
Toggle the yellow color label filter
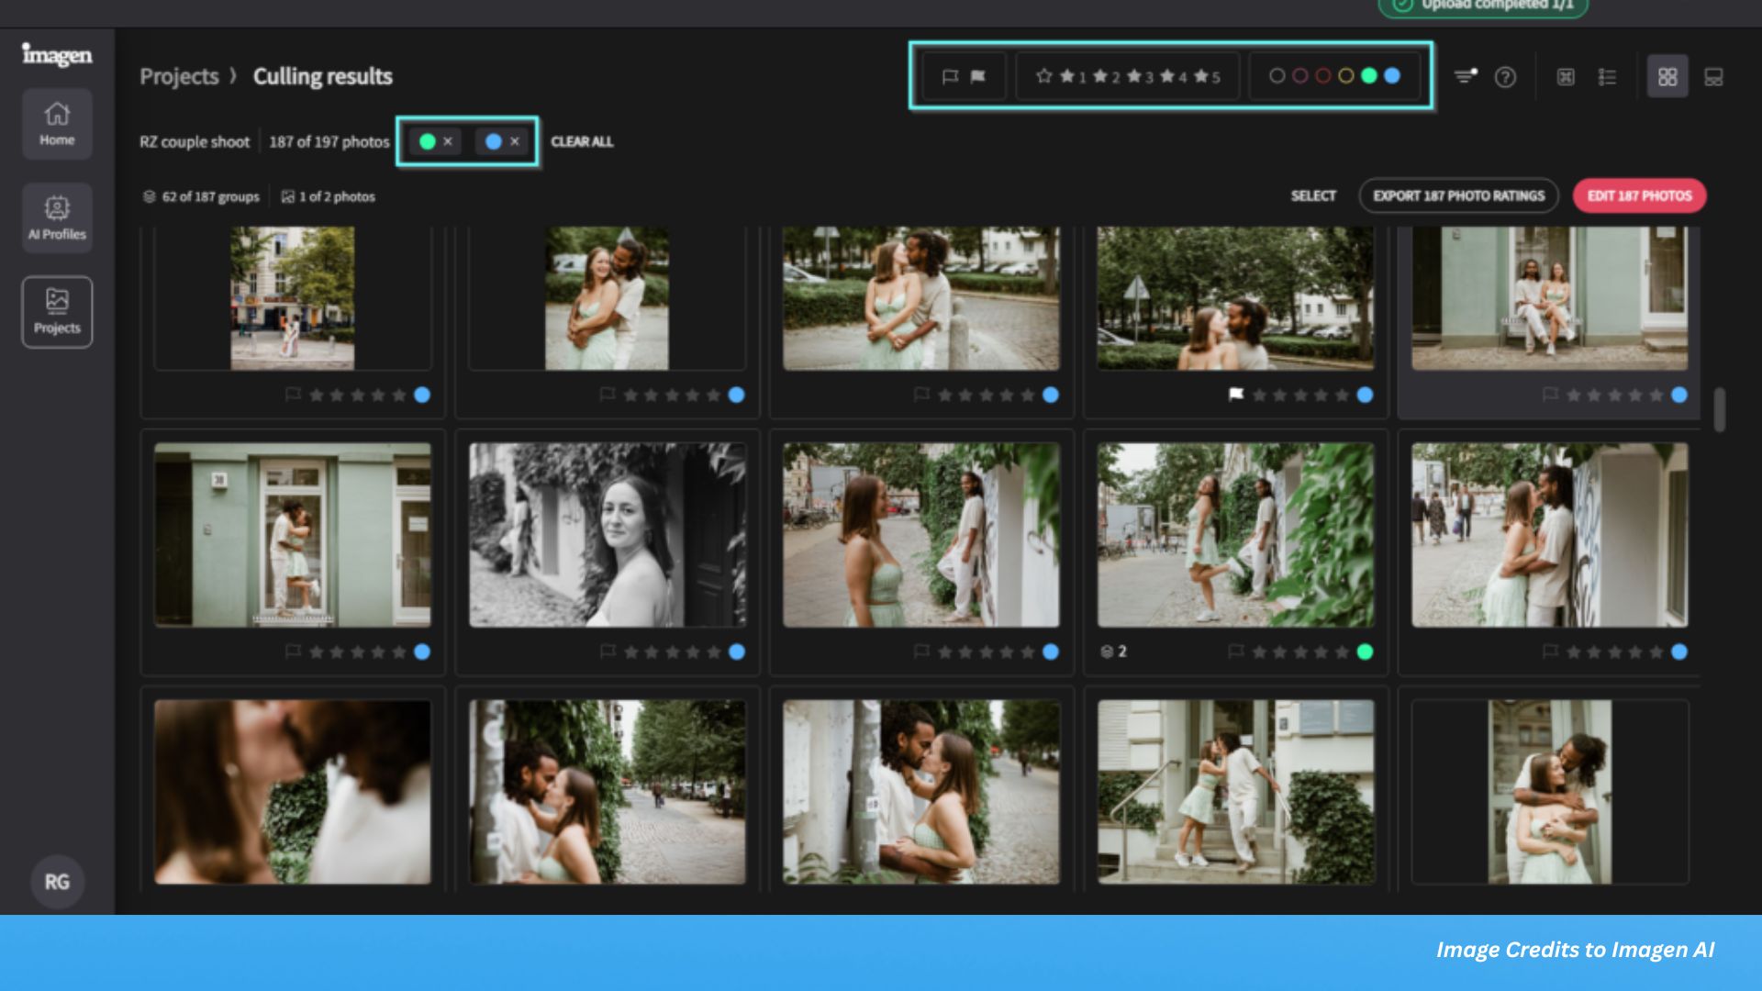click(x=1345, y=76)
